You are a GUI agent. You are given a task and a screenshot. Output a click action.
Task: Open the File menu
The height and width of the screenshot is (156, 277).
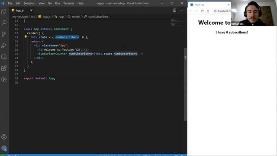[10, 3]
